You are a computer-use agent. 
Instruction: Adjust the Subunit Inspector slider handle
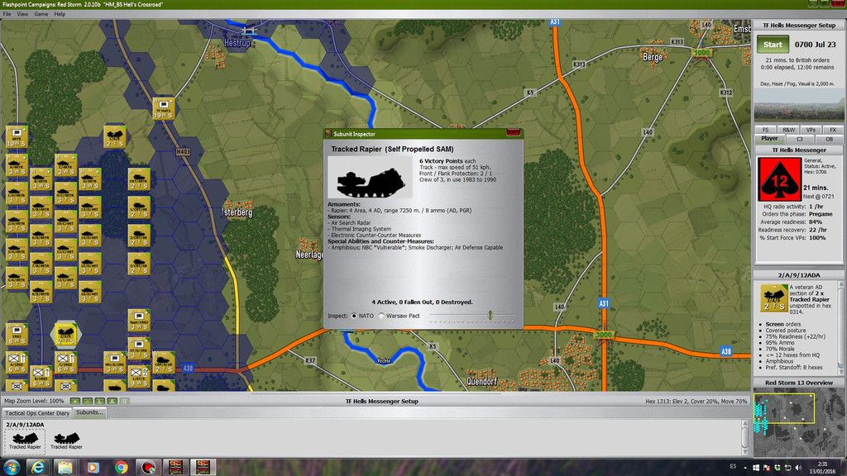click(x=490, y=315)
